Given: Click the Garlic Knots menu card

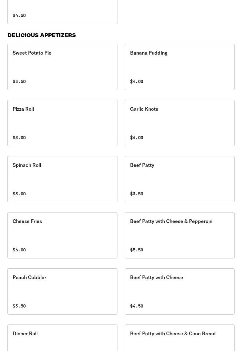Looking at the screenshot, I should click(x=179, y=123).
